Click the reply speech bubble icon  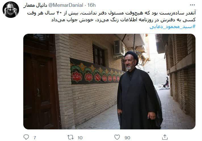26,137
